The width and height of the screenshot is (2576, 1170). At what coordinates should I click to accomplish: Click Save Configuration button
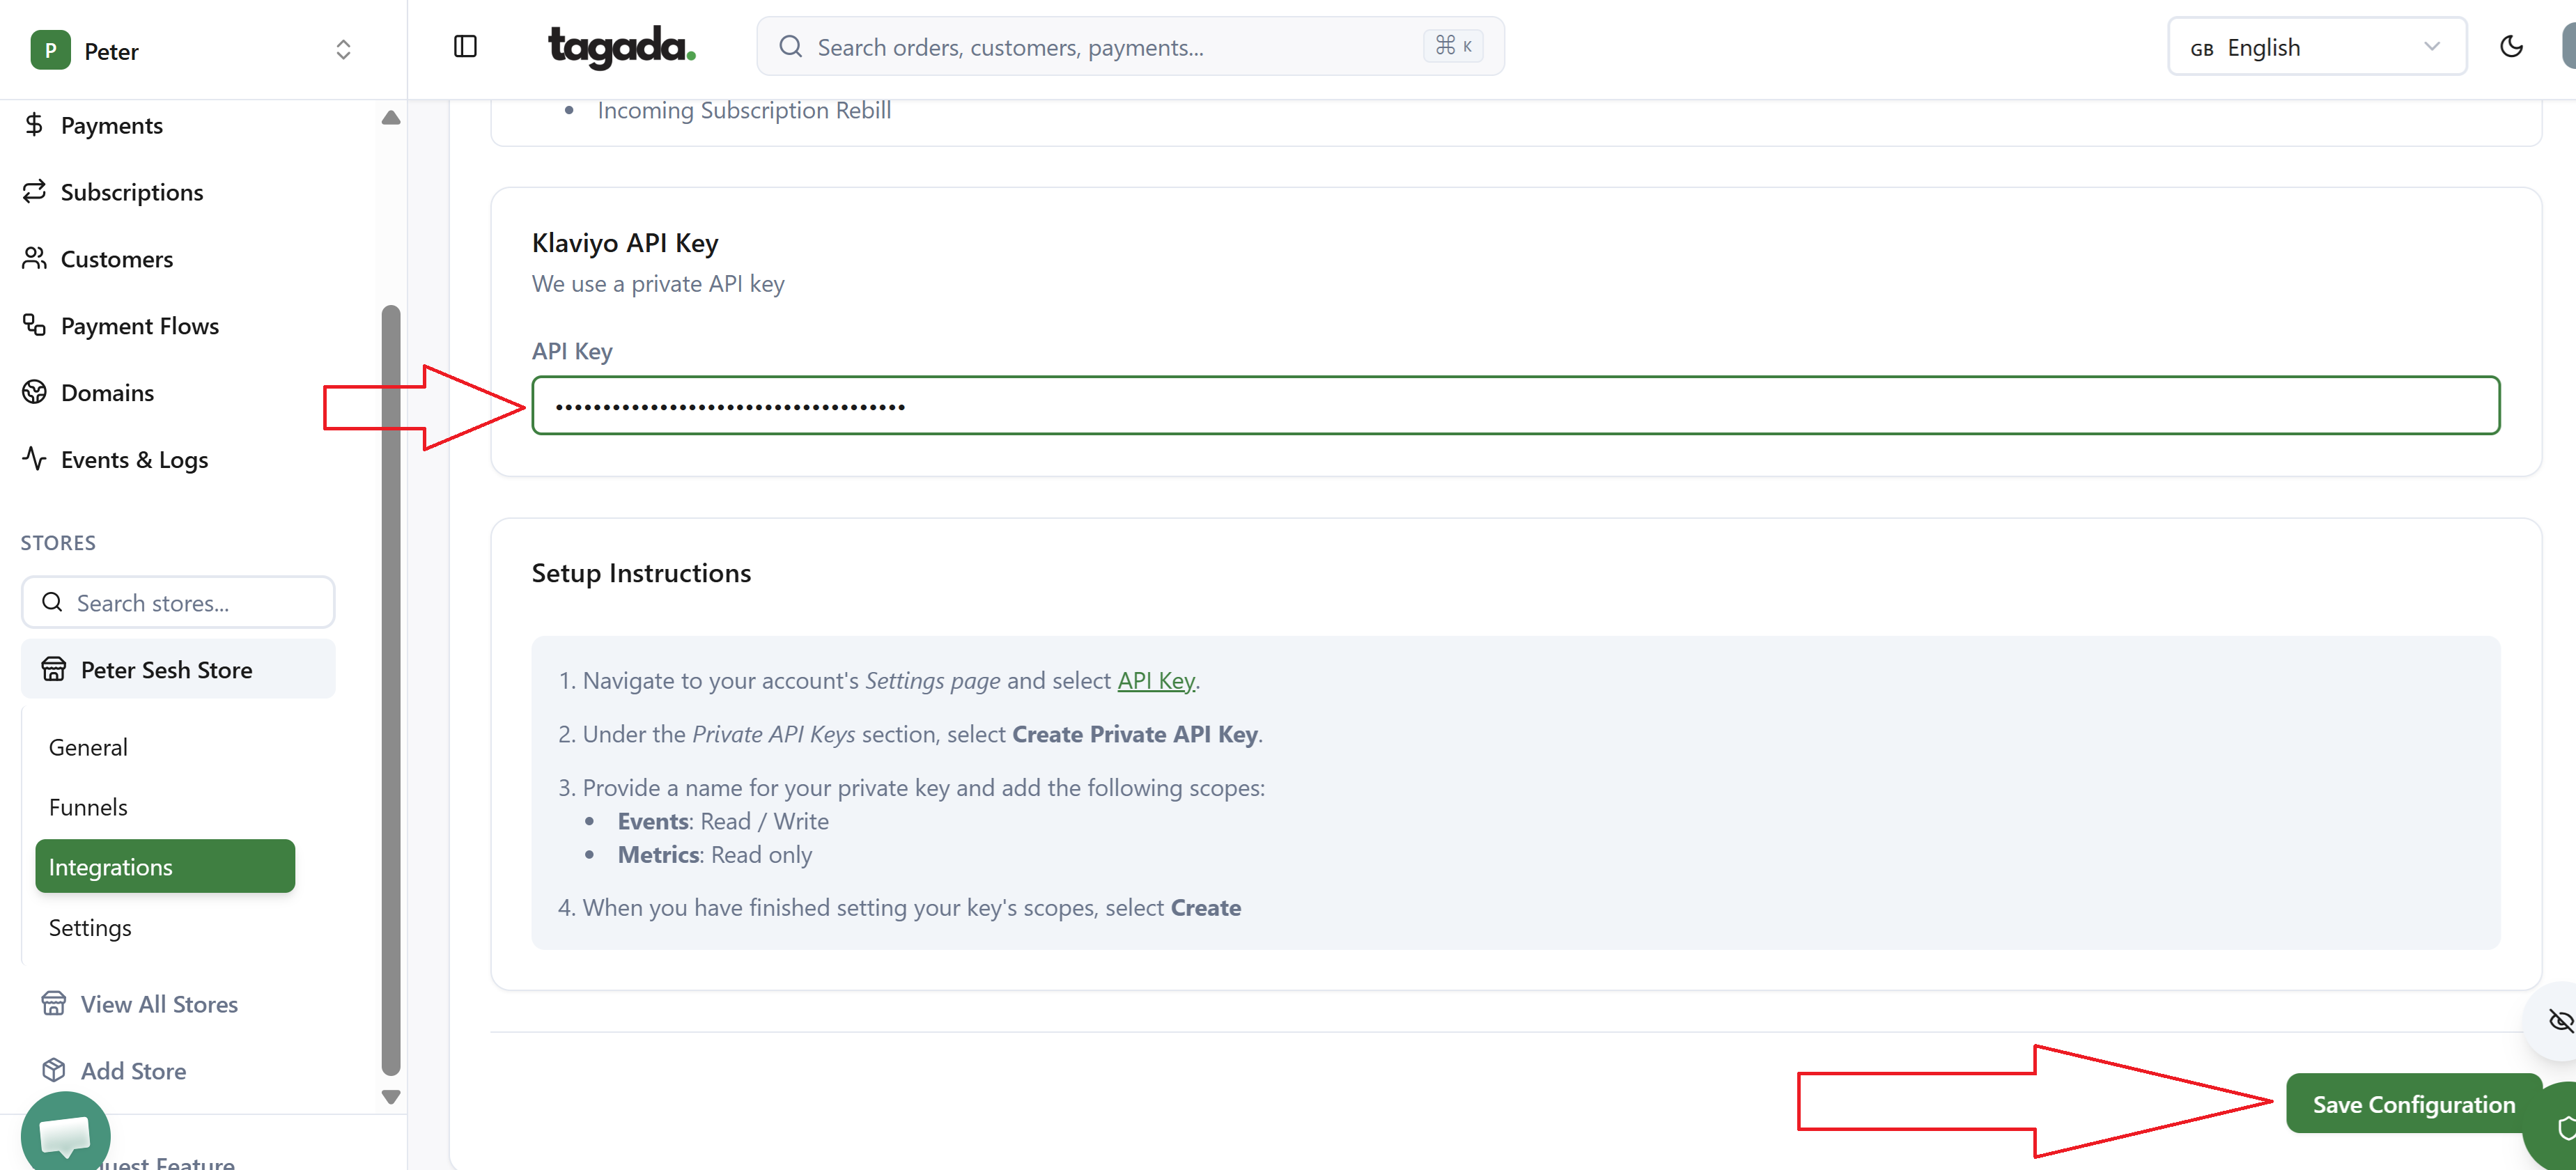pyautogui.click(x=2412, y=1104)
